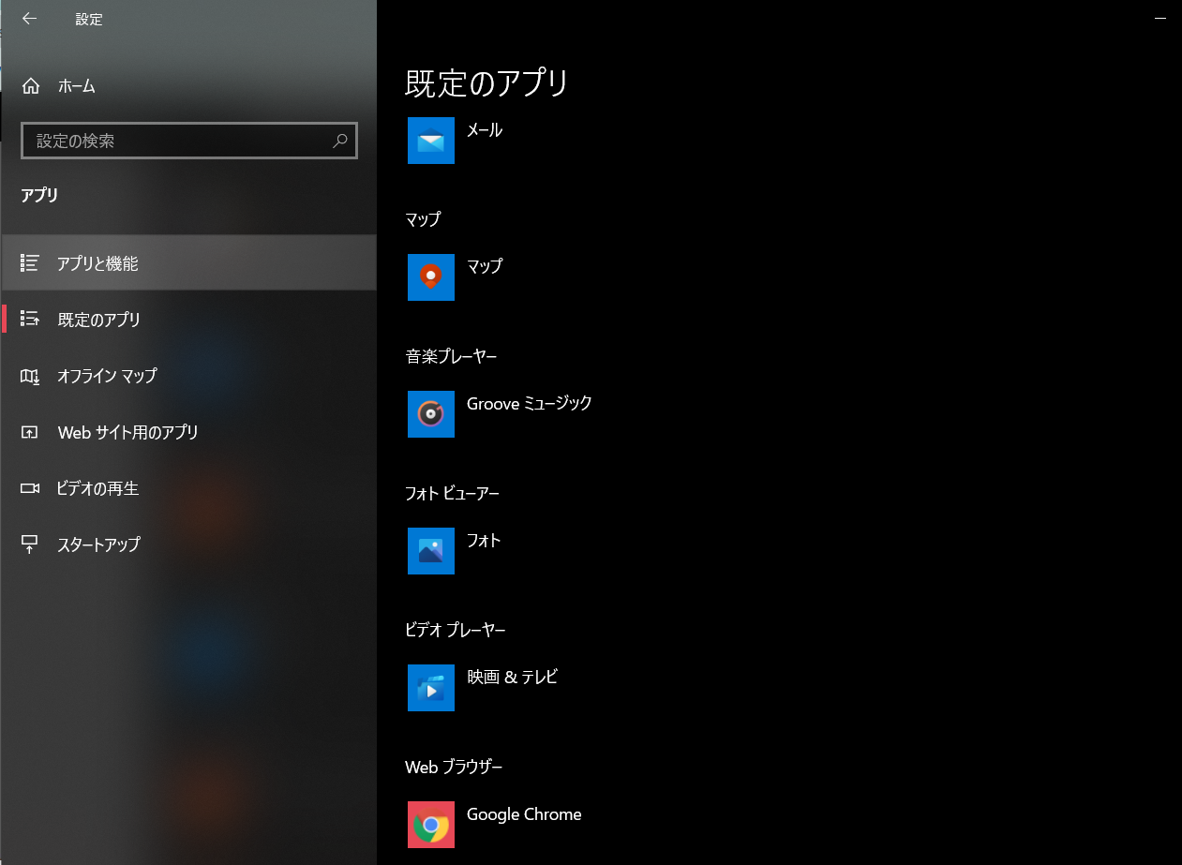
Task: Click the マップ location pin app icon
Action: (x=431, y=277)
